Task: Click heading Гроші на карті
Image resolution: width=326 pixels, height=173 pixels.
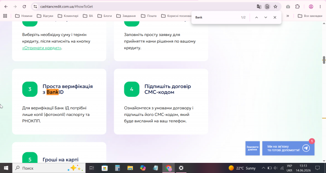Action: [x=61, y=159]
